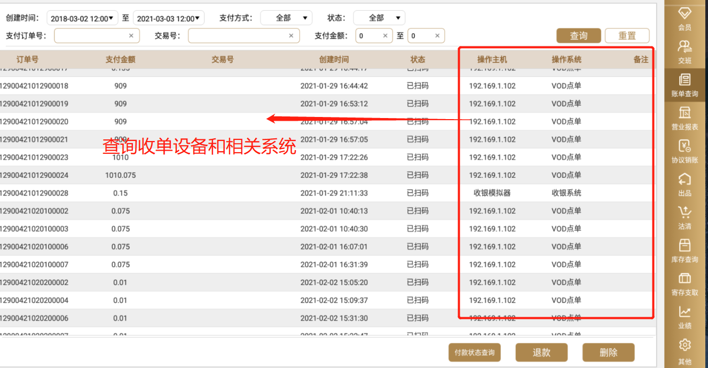Select order ending in 020100006
This screenshot has height=368, width=708.
[x=34, y=247]
